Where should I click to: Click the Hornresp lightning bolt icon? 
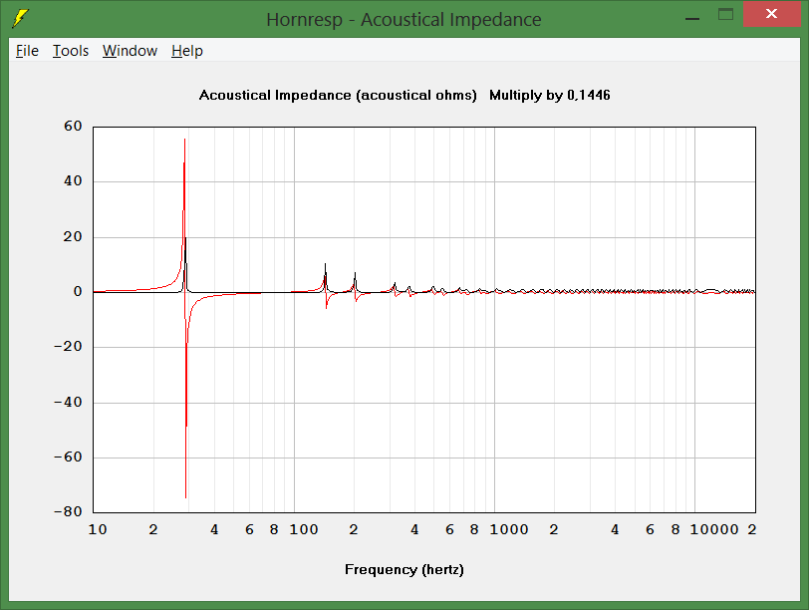click(x=21, y=19)
